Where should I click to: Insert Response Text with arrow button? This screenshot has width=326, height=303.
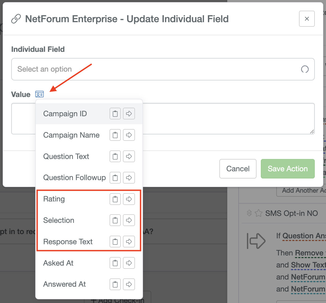129,242
